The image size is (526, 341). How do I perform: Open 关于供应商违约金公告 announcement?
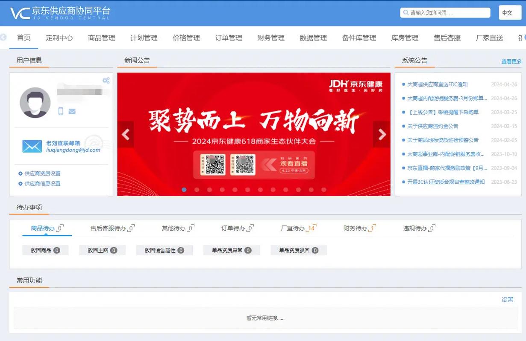433,126
